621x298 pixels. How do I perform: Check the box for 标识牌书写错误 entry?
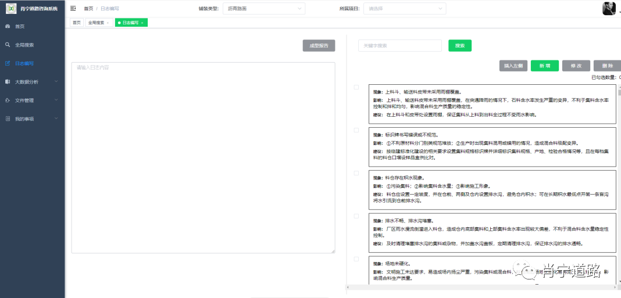point(356,130)
